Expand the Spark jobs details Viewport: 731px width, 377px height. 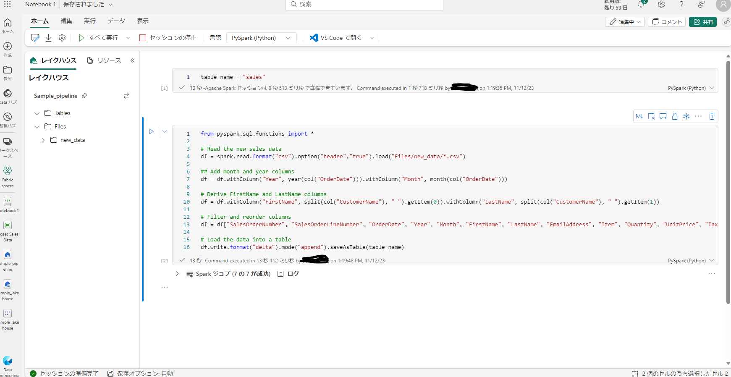point(177,274)
